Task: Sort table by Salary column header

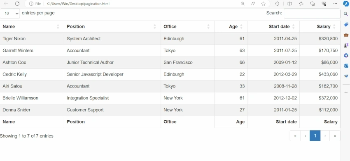Action: (x=320, y=27)
